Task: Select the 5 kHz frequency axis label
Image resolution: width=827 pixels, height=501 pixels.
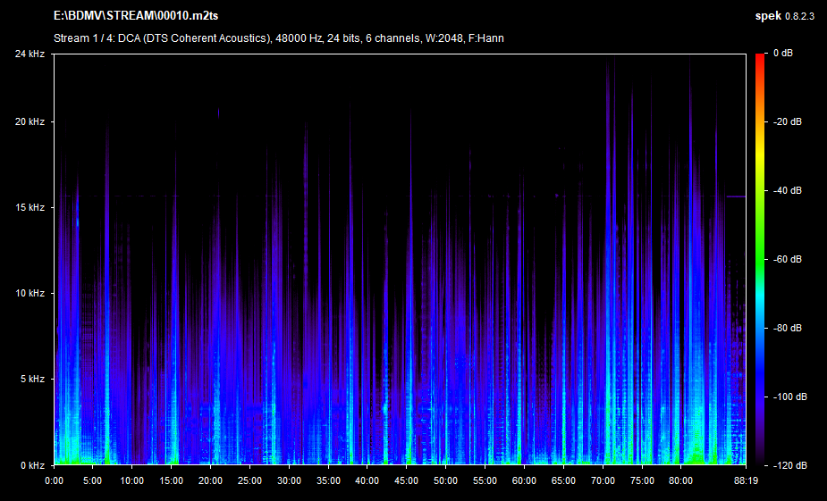Action: tap(32, 379)
